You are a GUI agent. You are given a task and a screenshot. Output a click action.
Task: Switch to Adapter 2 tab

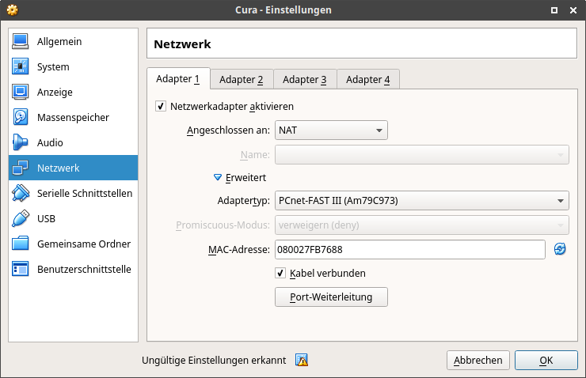click(242, 80)
